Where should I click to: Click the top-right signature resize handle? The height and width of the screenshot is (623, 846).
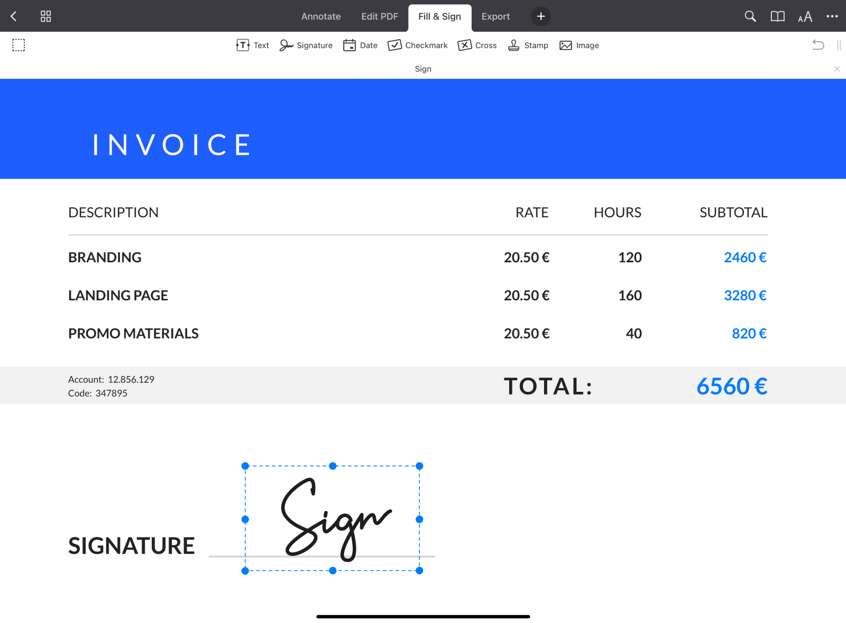pos(419,466)
